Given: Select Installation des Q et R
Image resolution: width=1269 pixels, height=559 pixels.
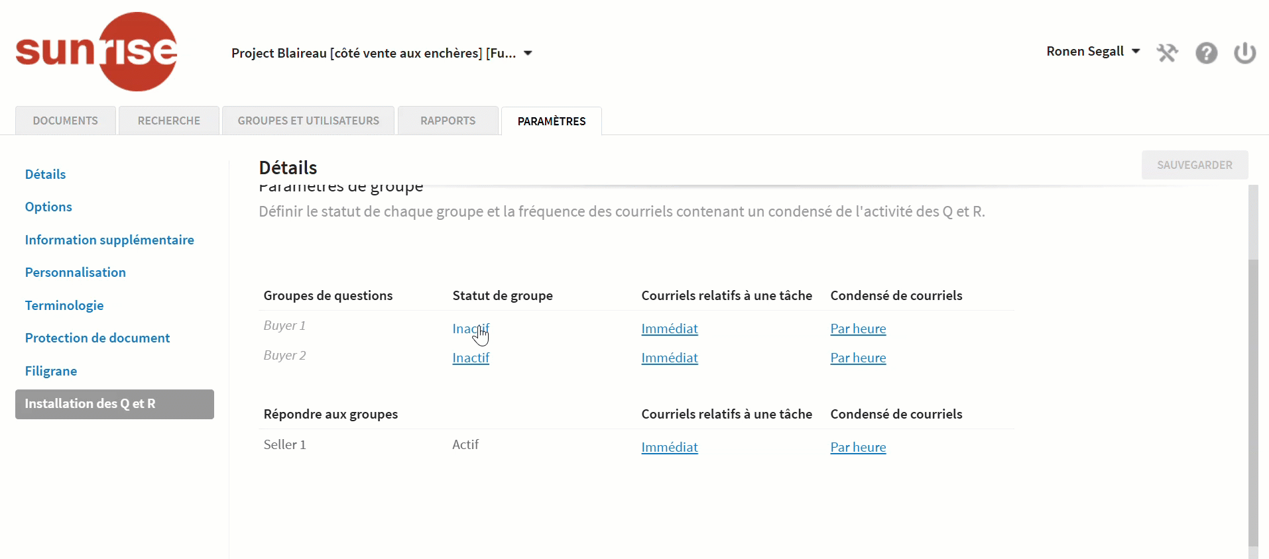Looking at the screenshot, I should point(115,404).
